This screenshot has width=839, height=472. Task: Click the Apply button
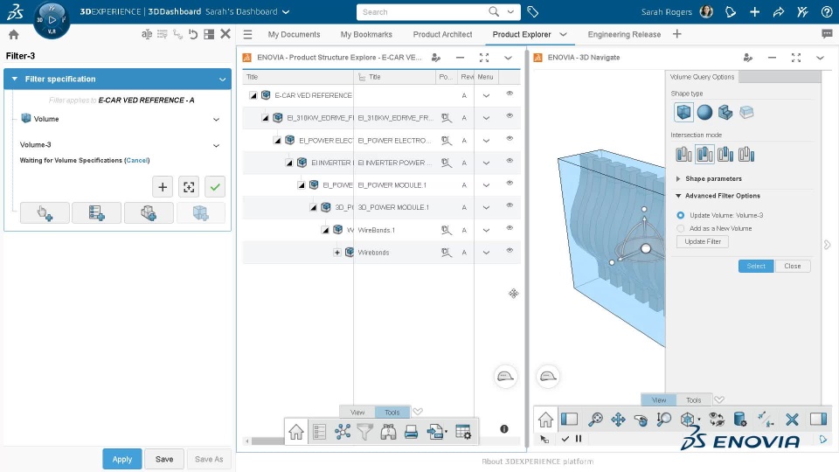122,459
